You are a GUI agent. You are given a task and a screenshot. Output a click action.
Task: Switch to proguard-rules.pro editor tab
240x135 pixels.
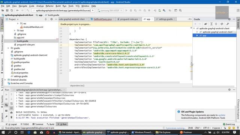point(129,19)
